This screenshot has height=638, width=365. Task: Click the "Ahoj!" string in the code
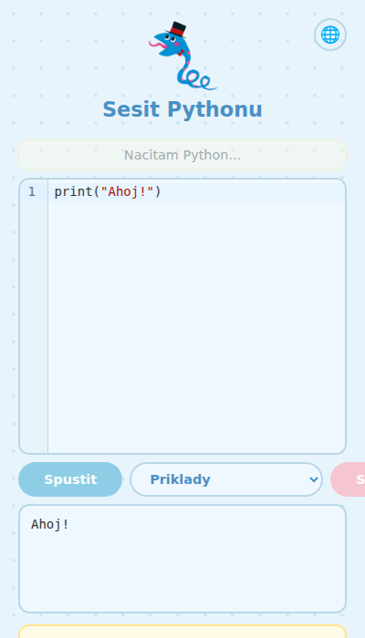pyautogui.click(x=128, y=192)
